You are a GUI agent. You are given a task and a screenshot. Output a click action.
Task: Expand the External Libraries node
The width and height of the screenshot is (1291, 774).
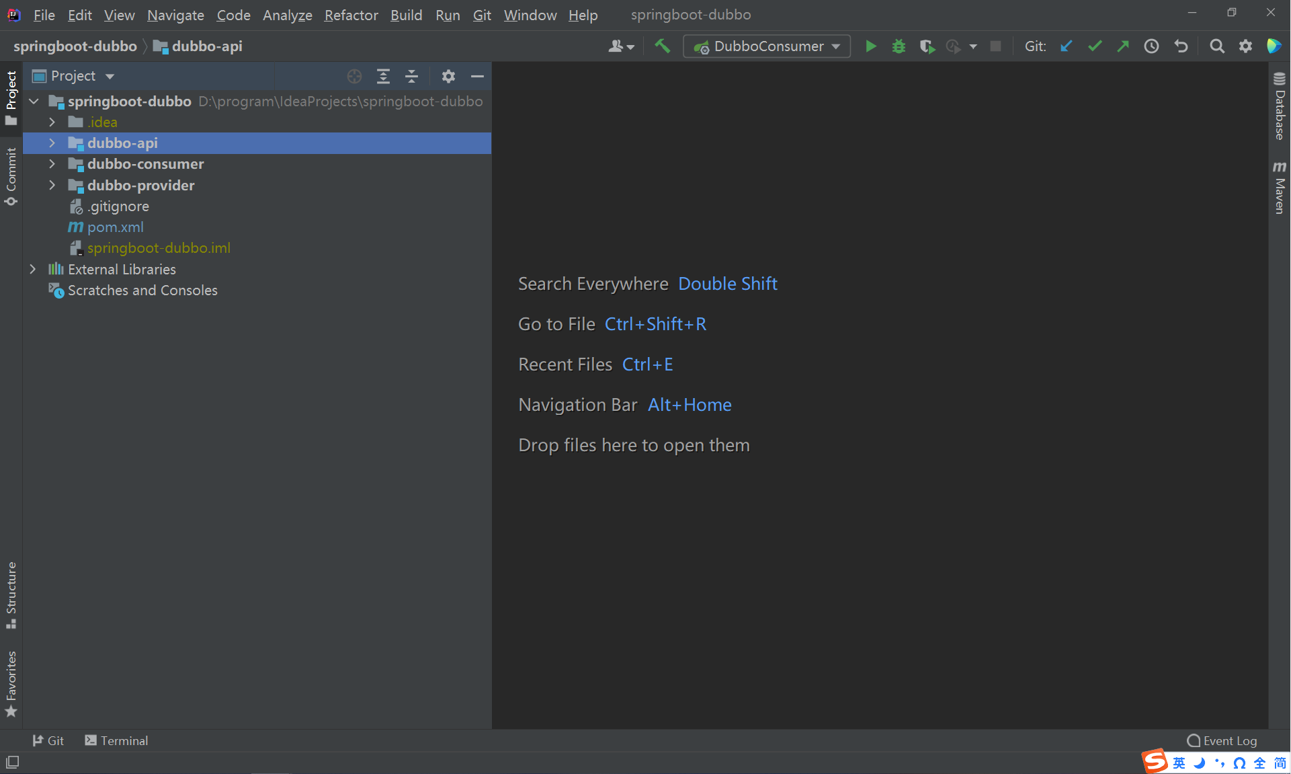click(33, 269)
